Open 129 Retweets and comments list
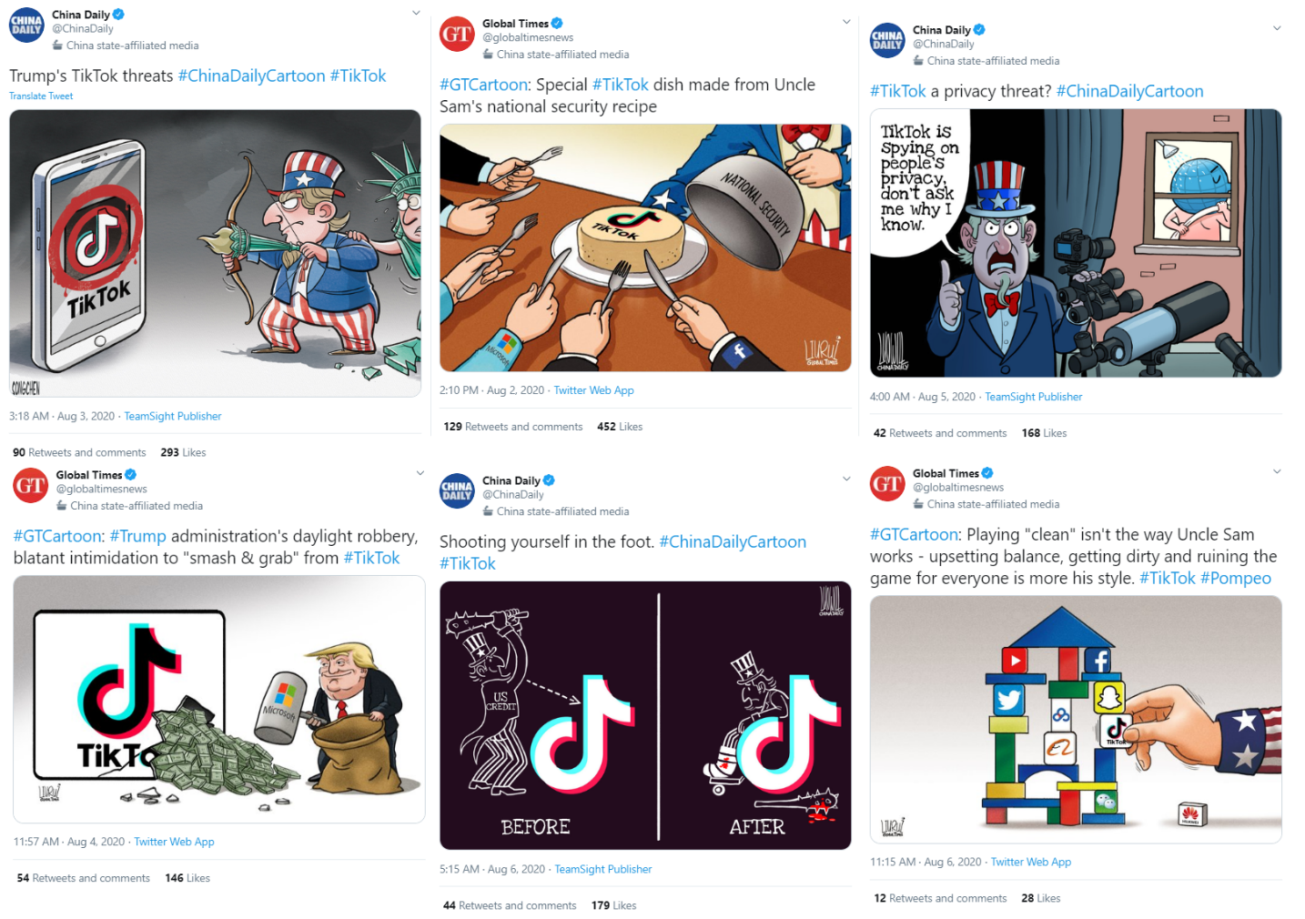 (513, 427)
